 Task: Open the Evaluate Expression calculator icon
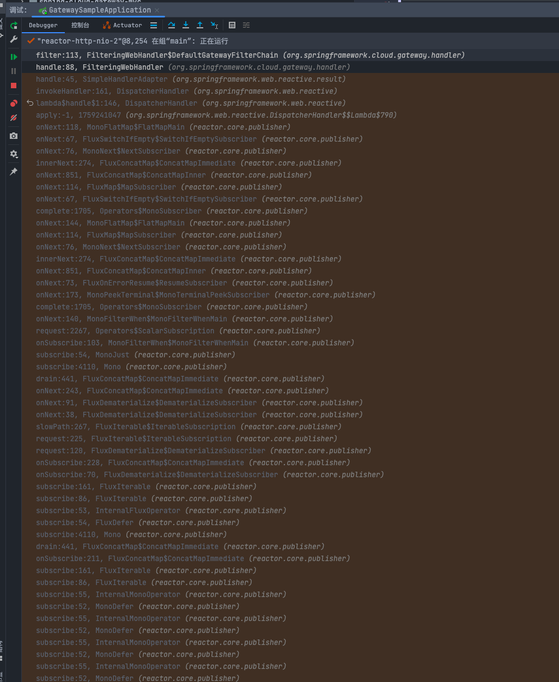pyautogui.click(x=232, y=25)
